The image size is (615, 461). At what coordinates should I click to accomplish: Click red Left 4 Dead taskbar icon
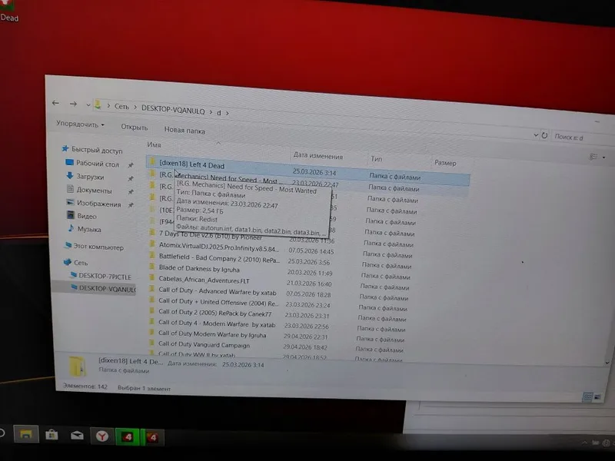152,437
